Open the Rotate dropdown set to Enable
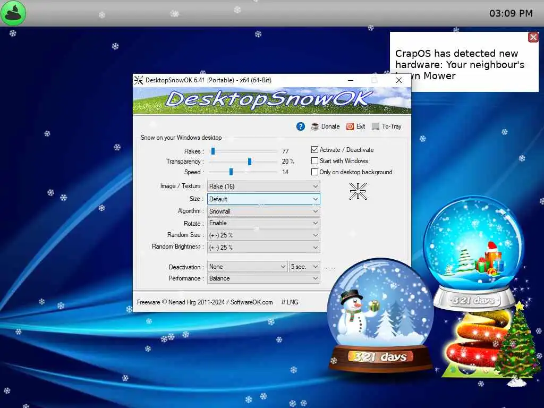 [263, 223]
